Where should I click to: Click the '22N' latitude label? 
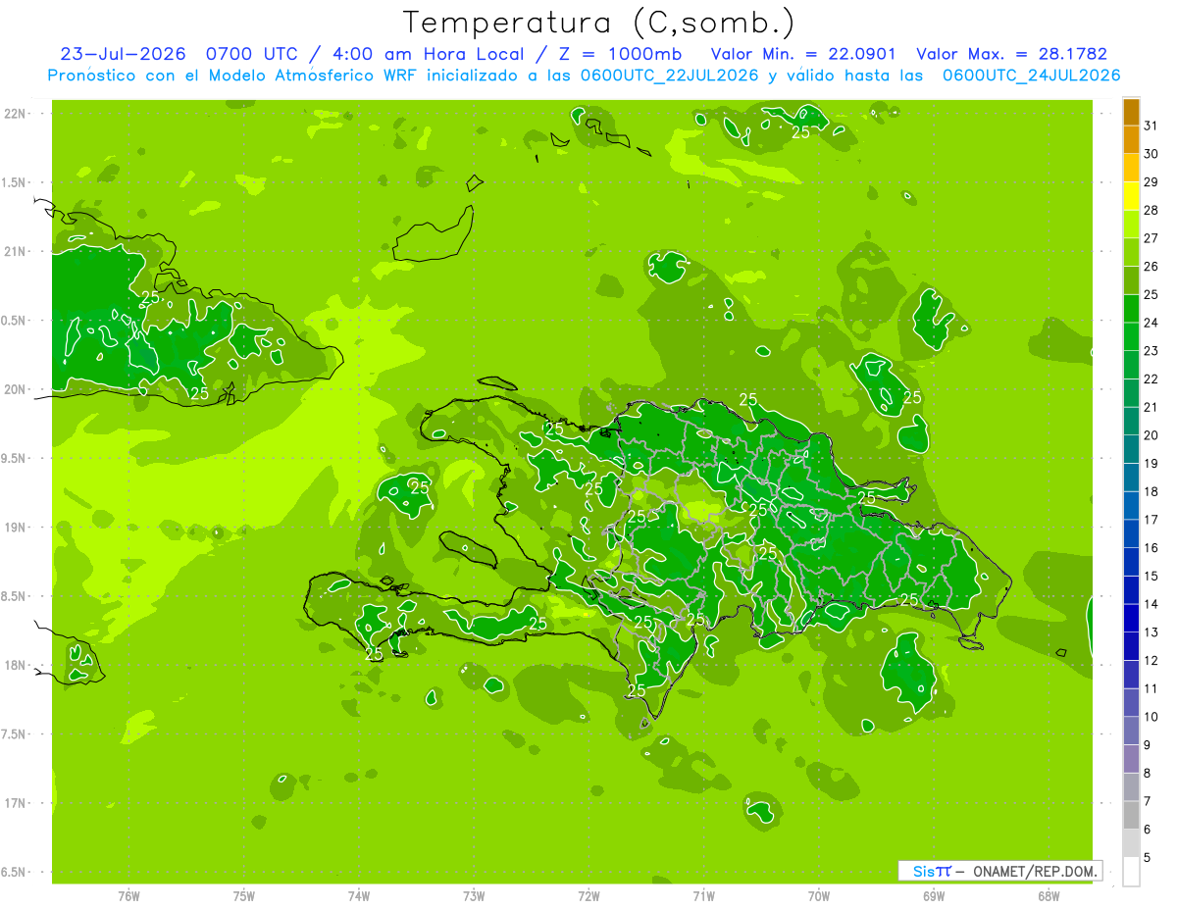pos(15,114)
